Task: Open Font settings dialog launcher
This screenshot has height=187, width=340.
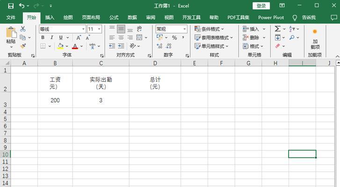Action: click(x=102, y=56)
